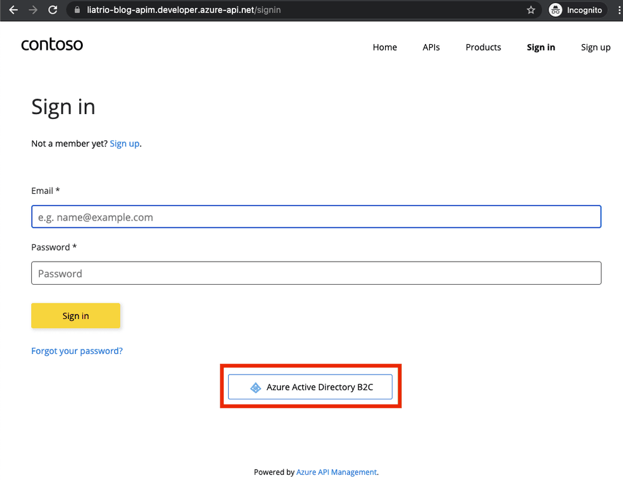Open the Incognito profile indicator
Image resolution: width=623 pixels, height=481 pixels.
(577, 10)
